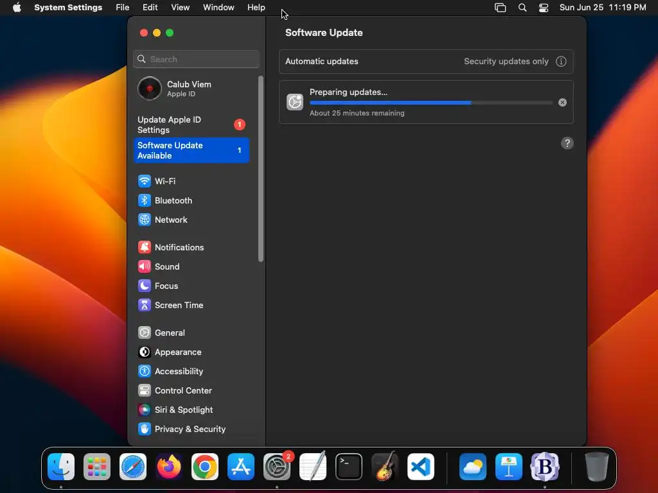Open Weather app from the Dock
Screen dimensions: 658x493
point(473,467)
